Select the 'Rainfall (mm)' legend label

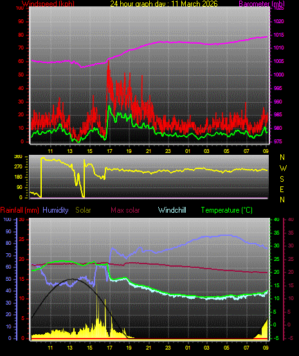[19, 210]
